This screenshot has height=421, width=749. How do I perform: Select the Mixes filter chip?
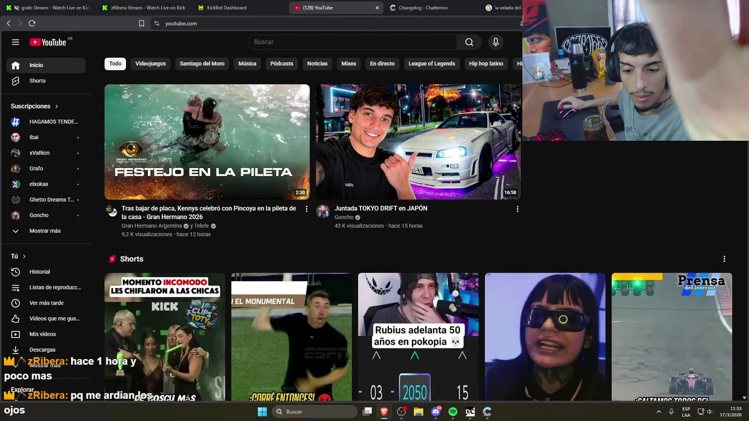349,64
